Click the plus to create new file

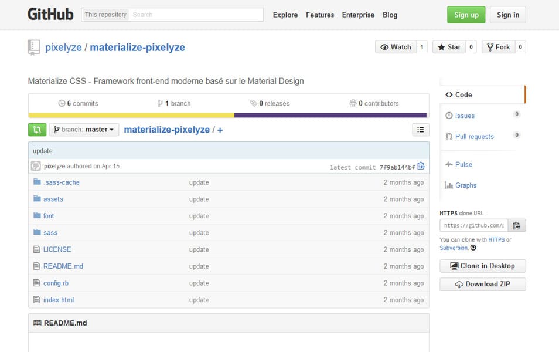220,130
